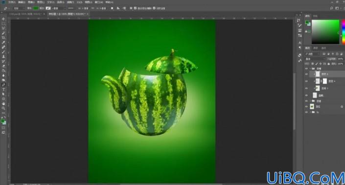Select the Path Selection tool

3,94
